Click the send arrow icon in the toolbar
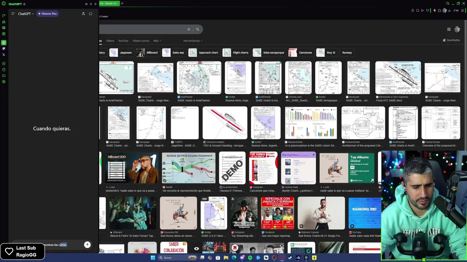 [x=422, y=11]
